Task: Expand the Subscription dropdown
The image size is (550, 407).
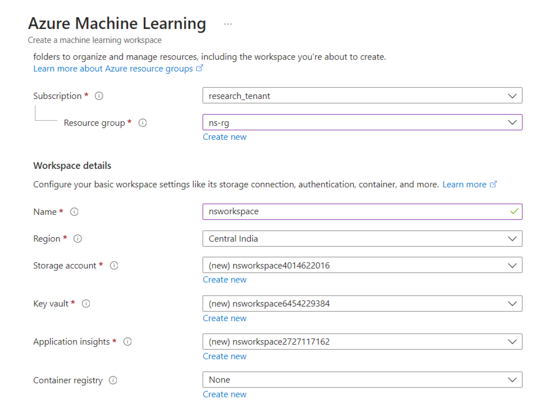Action: click(362, 96)
